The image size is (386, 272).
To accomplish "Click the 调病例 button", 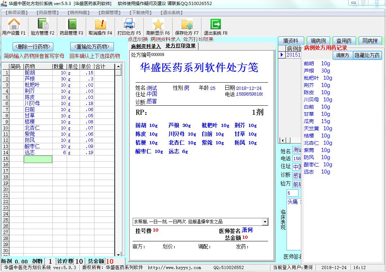I will pos(318,41).
